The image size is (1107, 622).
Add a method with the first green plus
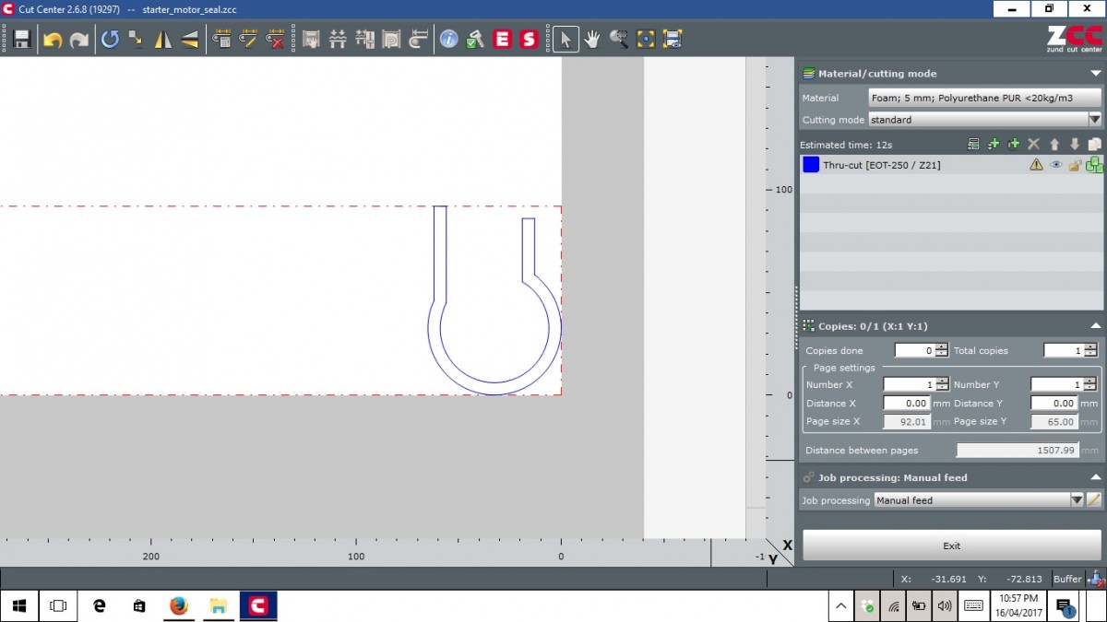coord(994,145)
